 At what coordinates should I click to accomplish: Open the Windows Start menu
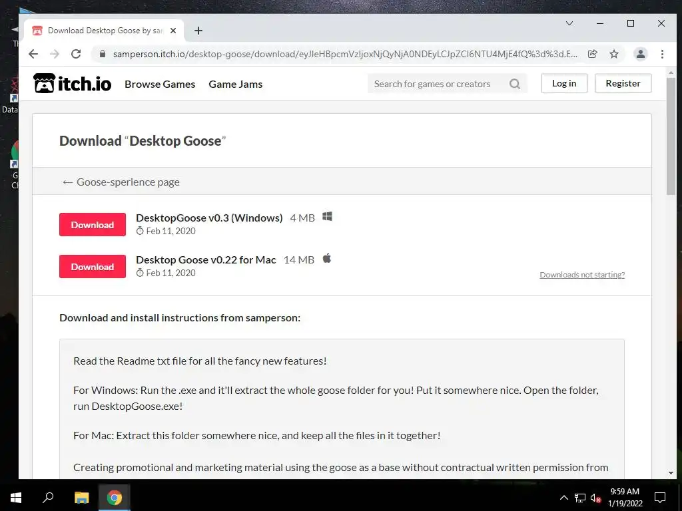click(x=16, y=498)
